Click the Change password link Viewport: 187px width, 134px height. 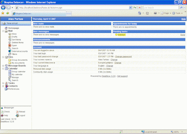coord(124,56)
